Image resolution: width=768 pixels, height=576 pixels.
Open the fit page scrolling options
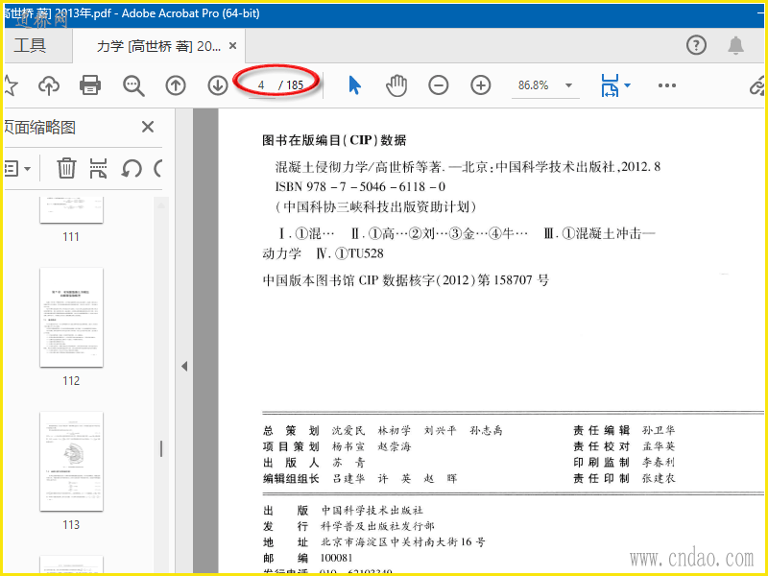coord(615,85)
